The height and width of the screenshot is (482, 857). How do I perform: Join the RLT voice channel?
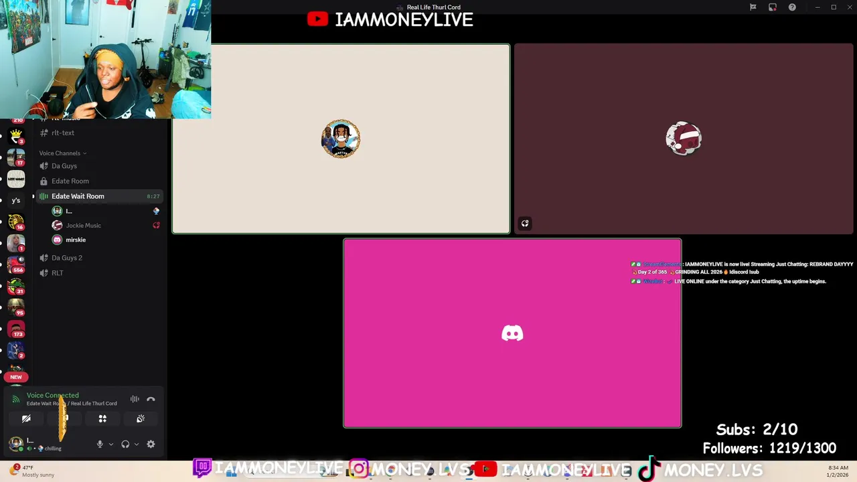[x=99, y=273]
